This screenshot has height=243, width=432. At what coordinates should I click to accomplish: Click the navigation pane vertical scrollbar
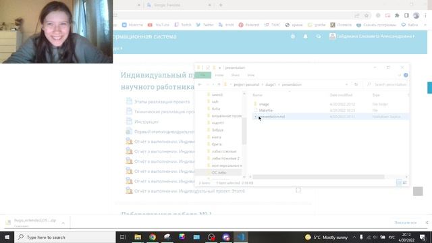244,131
